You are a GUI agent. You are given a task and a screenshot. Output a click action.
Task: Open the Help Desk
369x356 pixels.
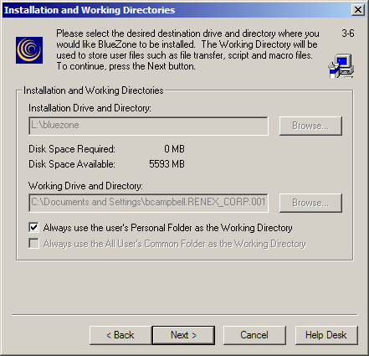point(326,335)
